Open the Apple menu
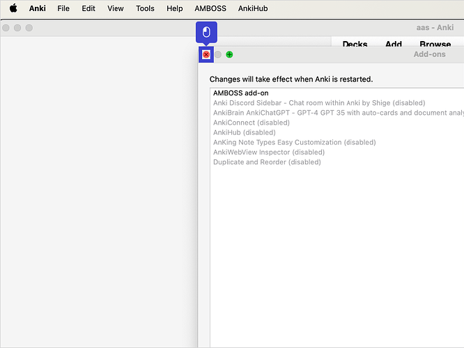Screen dimensions: 464x348 (13, 8)
